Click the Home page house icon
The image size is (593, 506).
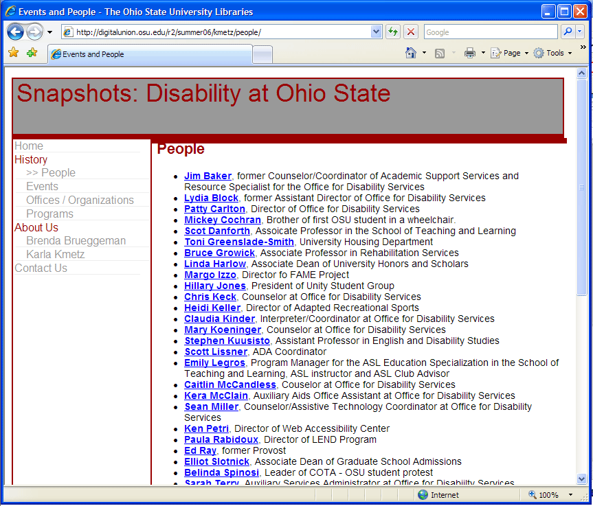coord(411,53)
